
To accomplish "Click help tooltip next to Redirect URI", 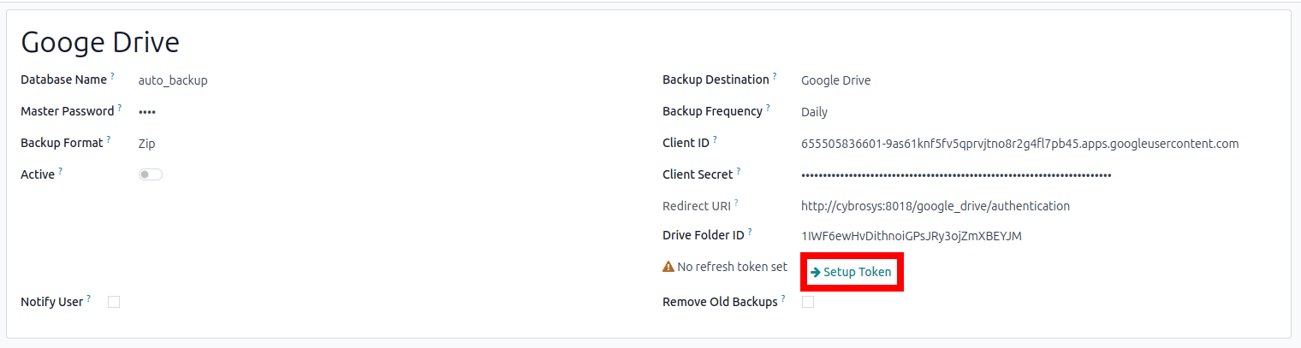I will pos(735,203).
